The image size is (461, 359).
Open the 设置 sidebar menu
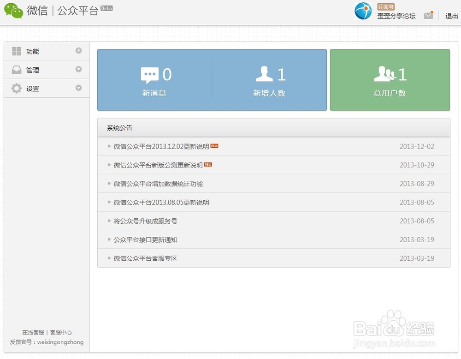(x=47, y=88)
